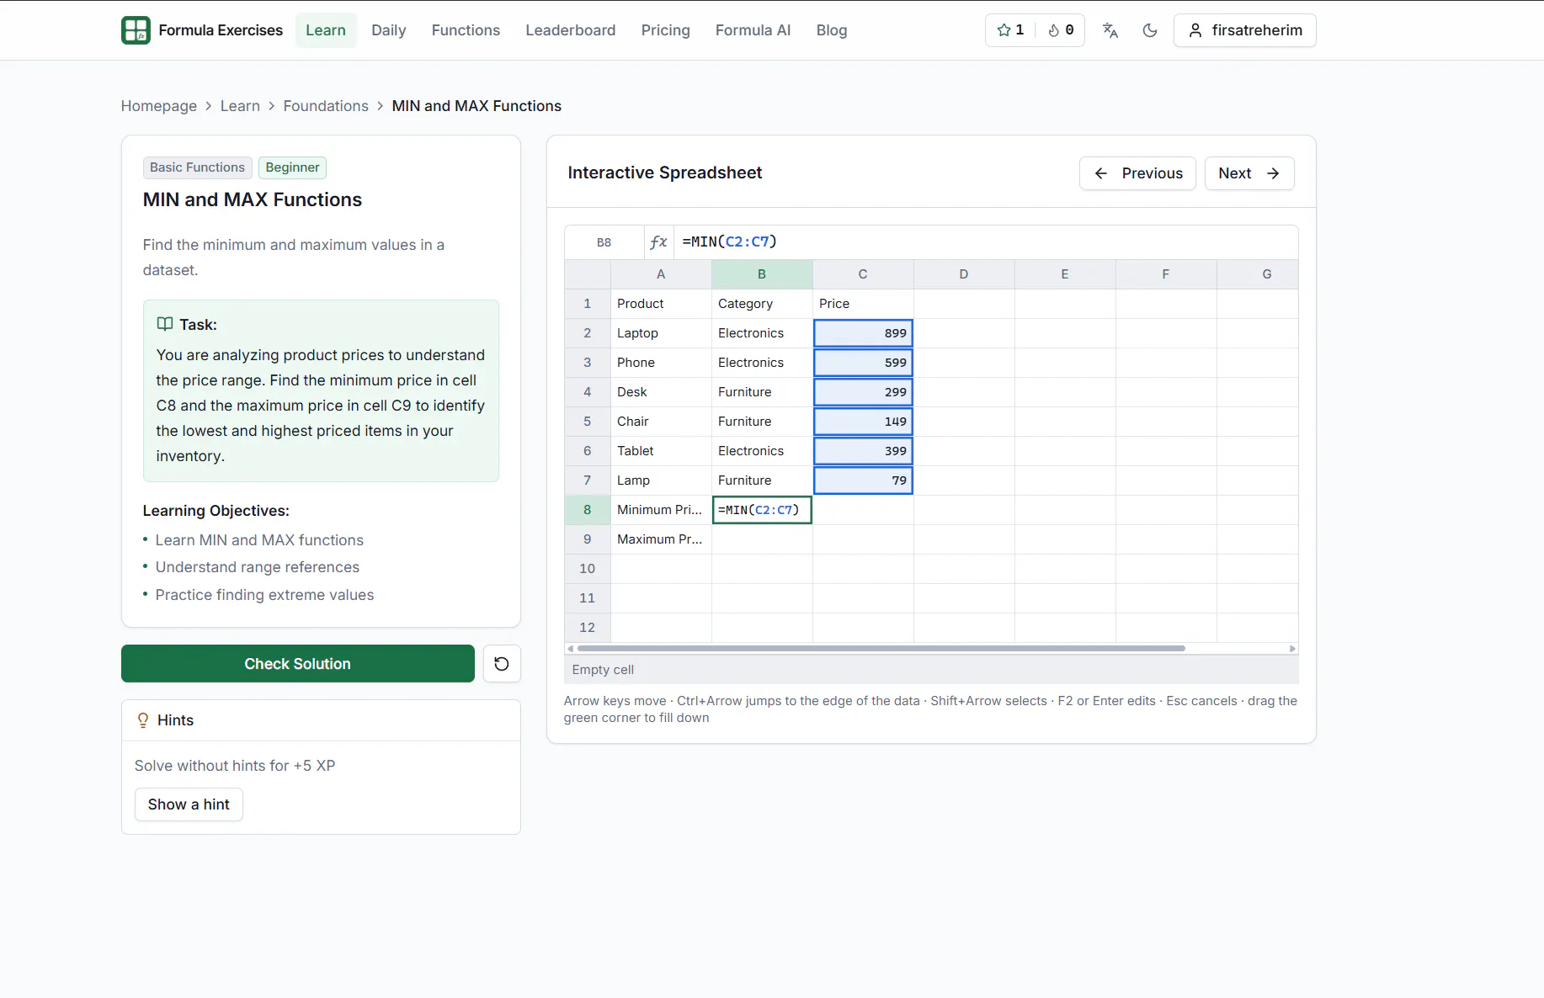The image size is (1544, 998).
Task: Toggle dark mode moon icon
Action: click(x=1150, y=30)
